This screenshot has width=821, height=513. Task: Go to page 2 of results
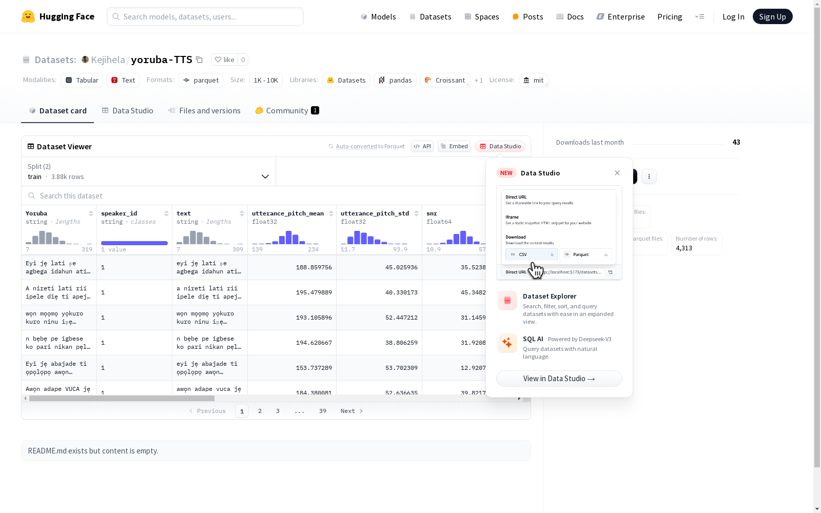pos(260,411)
